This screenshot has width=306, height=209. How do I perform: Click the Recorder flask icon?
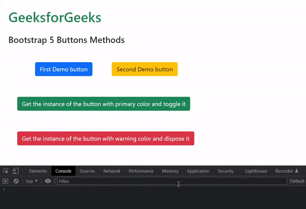coord(297,171)
